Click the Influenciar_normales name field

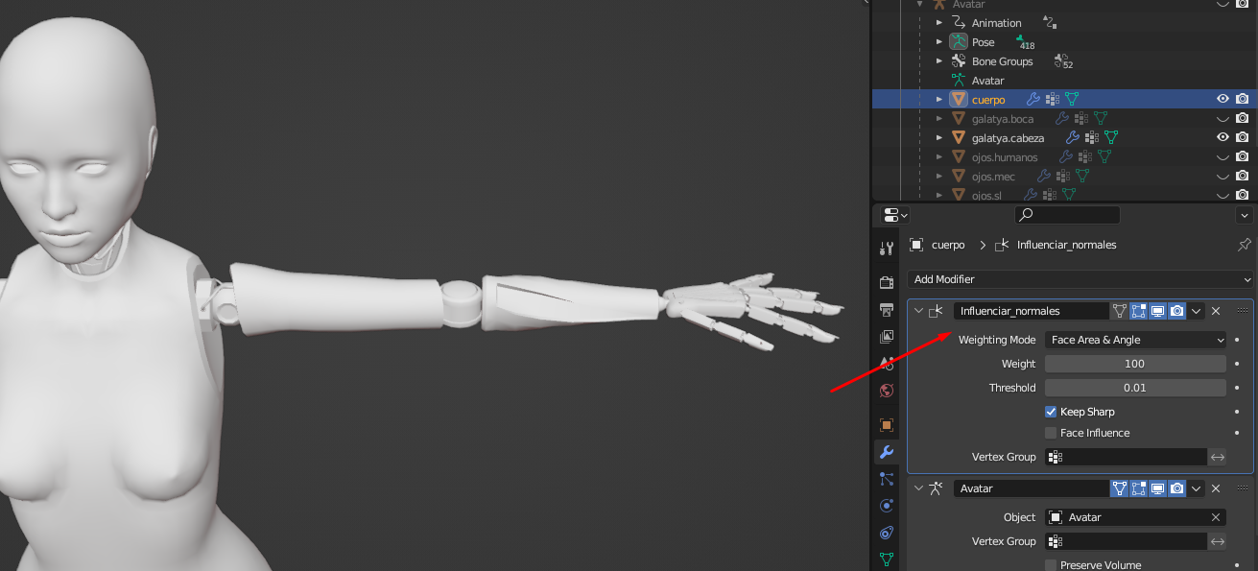coord(1032,311)
